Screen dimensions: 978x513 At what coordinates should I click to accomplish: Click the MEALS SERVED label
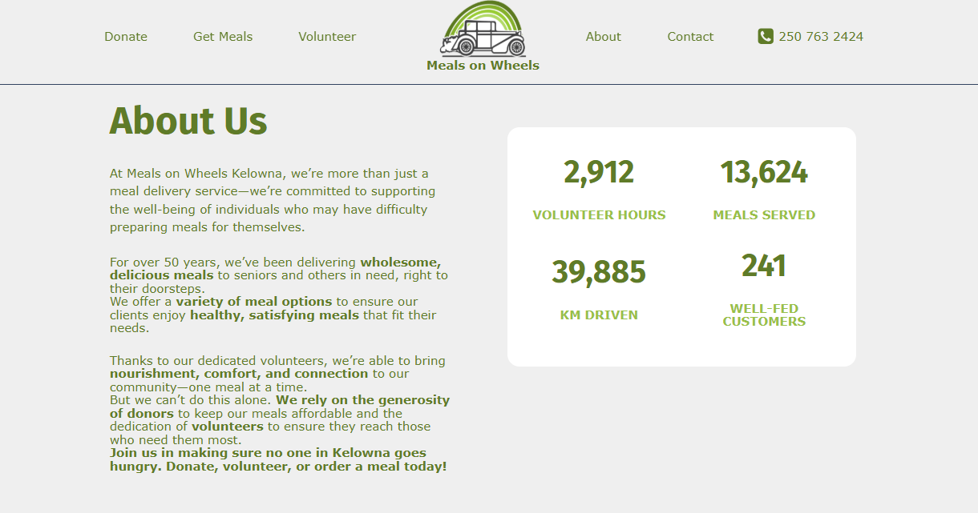coord(764,215)
